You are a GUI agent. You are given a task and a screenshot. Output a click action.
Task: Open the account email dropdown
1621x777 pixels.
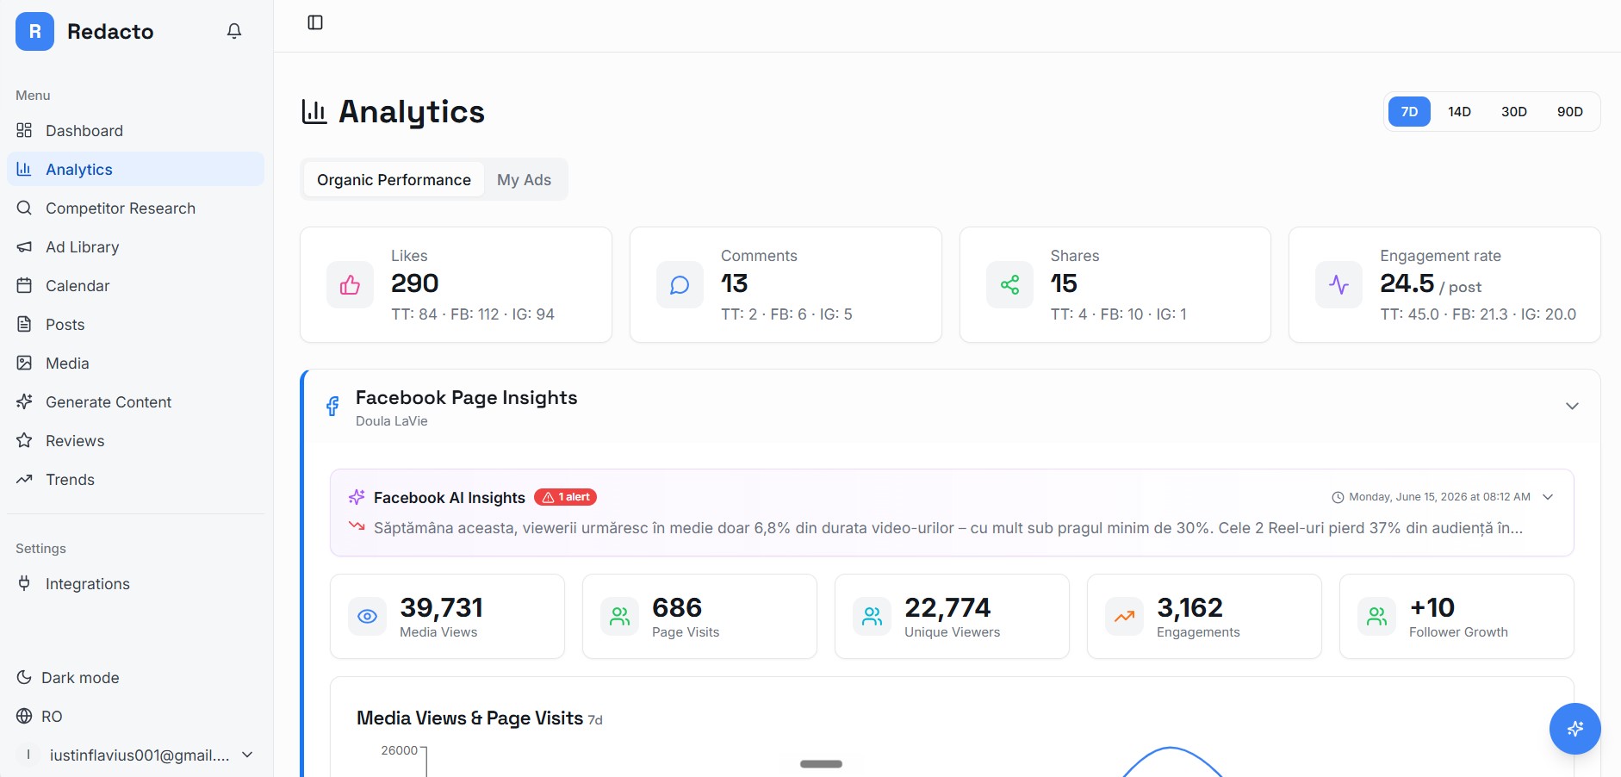pos(136,755)
